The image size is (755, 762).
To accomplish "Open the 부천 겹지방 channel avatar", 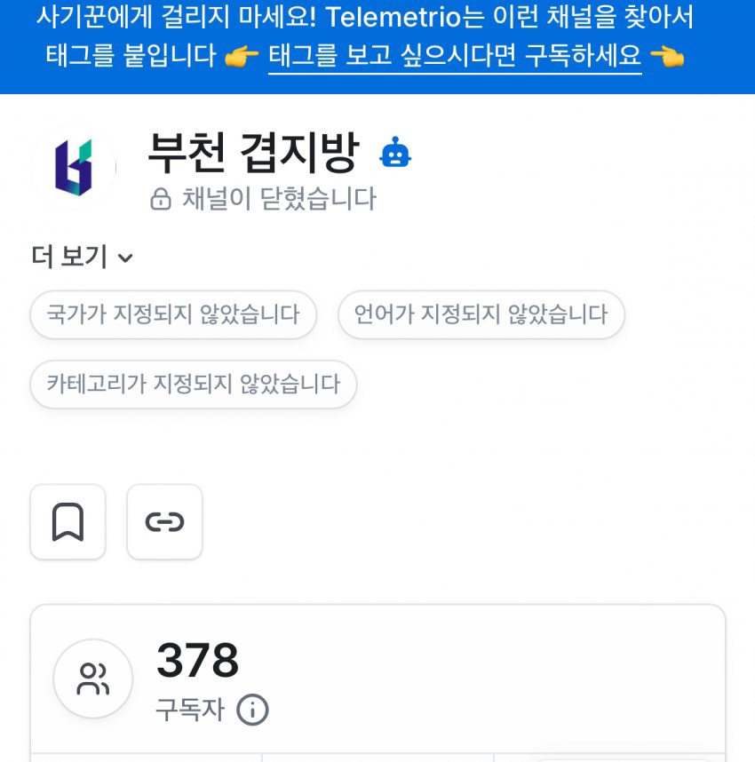I will (74, 168).
